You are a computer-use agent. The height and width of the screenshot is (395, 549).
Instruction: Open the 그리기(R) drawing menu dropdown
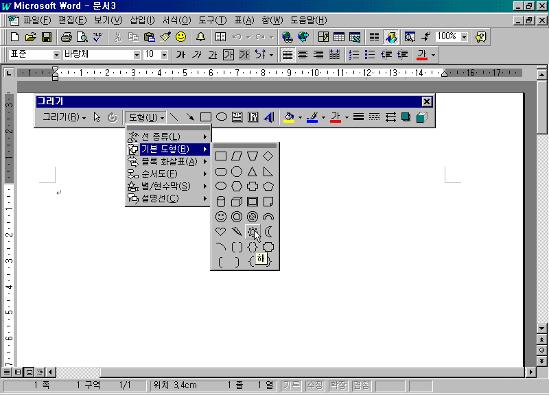64,117
